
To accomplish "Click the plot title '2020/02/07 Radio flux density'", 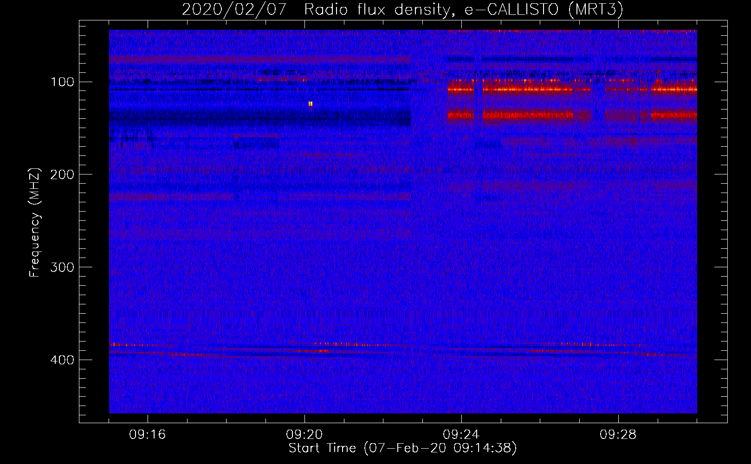I will 402,9.
